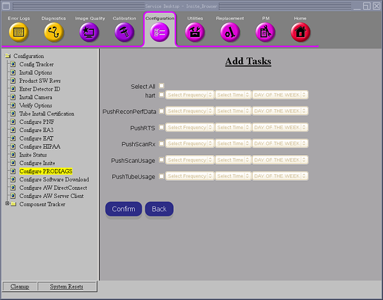This screenshot has height=300, width=383.
Task: Go to the Home icon
Action: (300, 31)
